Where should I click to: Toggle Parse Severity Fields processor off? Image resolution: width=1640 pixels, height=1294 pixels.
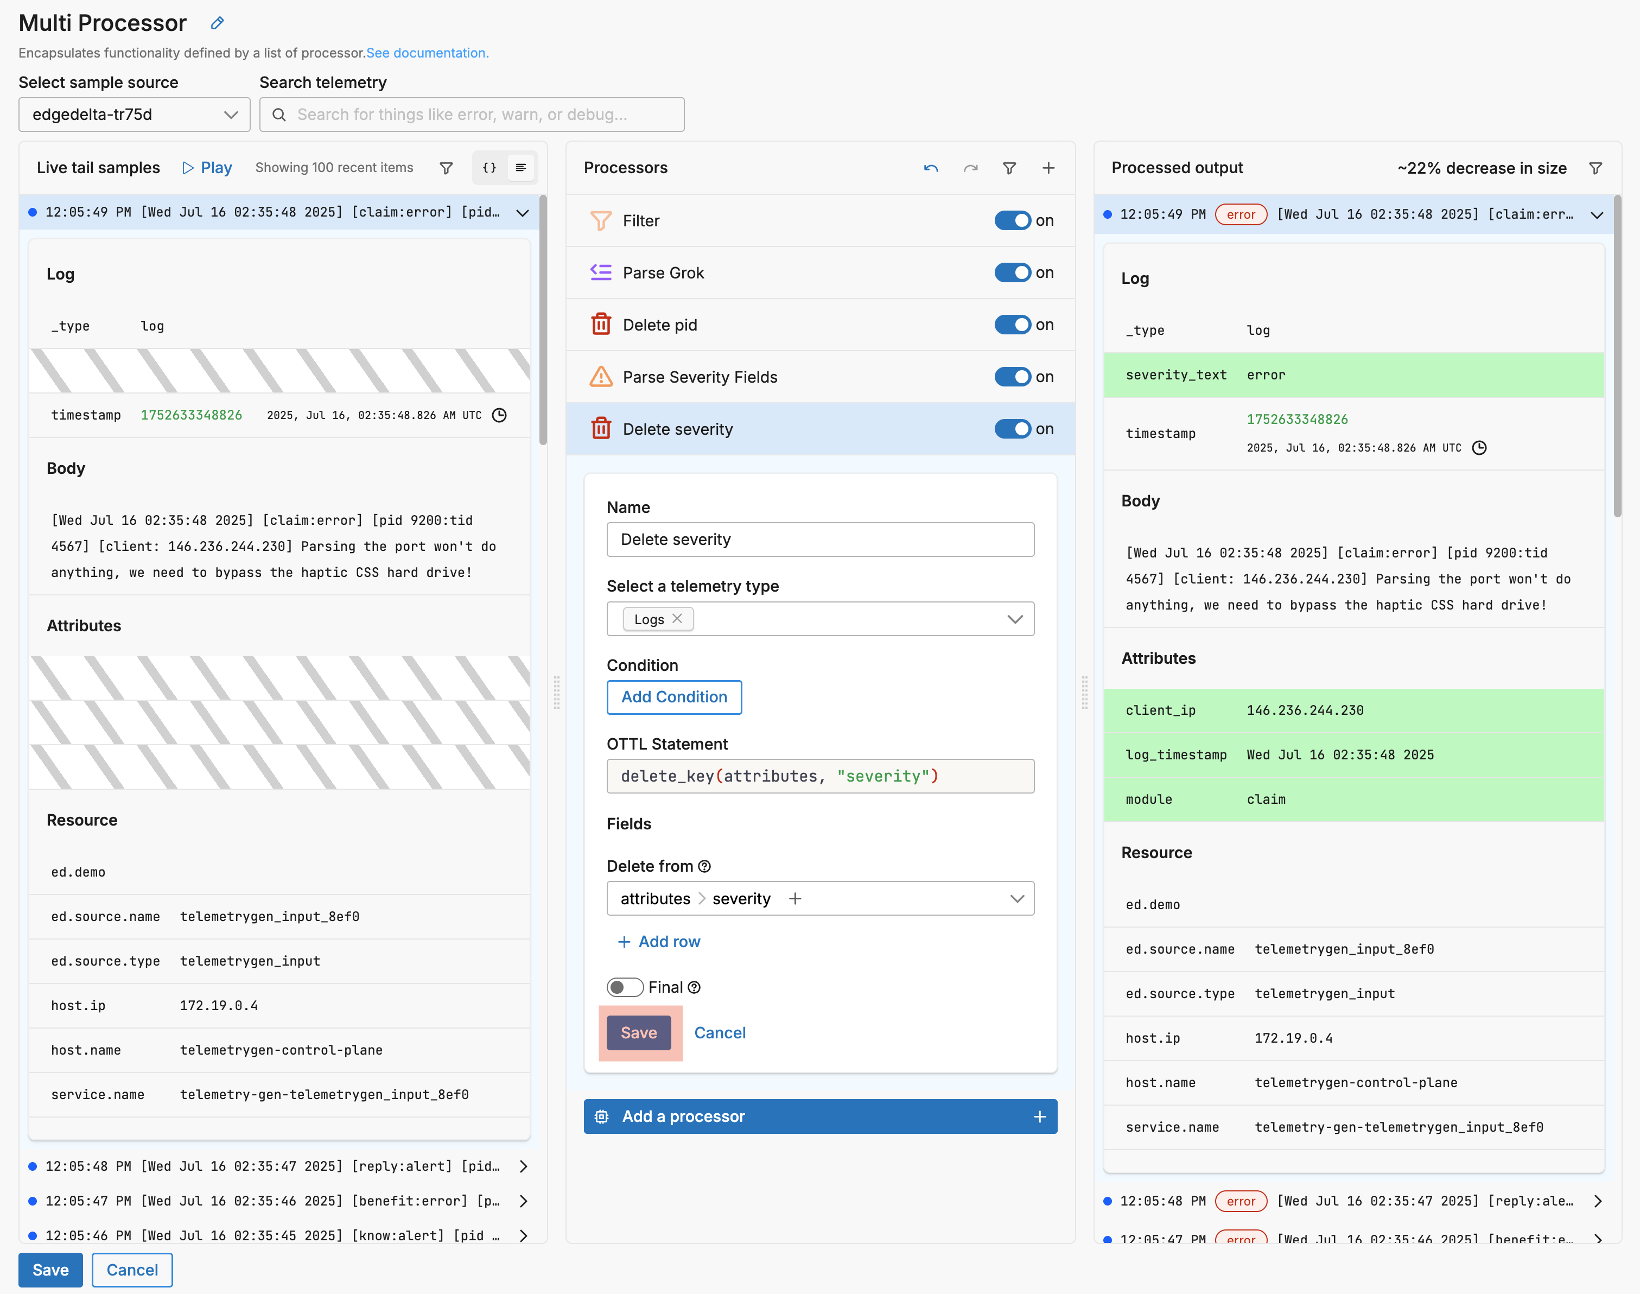pos(1013,377)
